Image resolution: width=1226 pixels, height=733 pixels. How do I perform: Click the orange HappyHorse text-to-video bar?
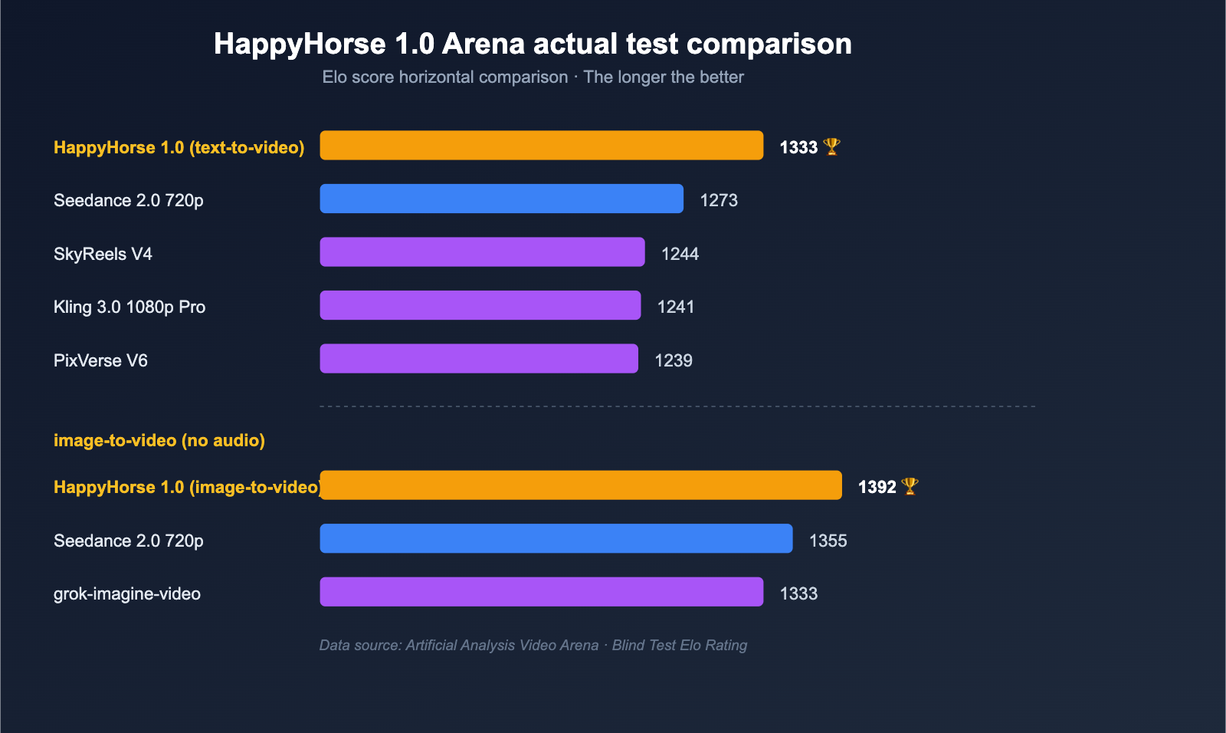pos(541,146)
